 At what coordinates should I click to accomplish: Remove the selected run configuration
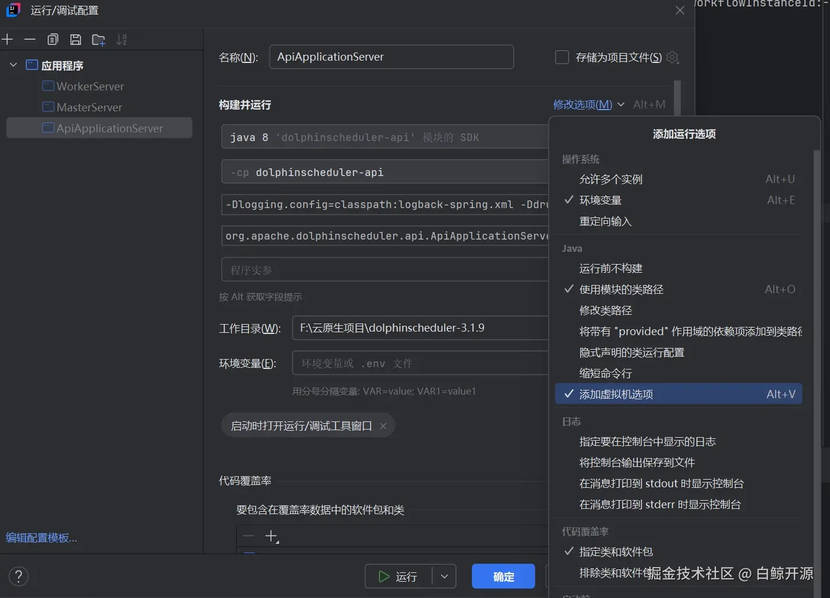tap(30, 40)
